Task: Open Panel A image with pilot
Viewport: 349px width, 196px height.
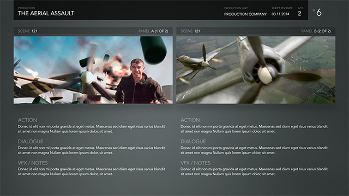Action: (x=93, y=70)
